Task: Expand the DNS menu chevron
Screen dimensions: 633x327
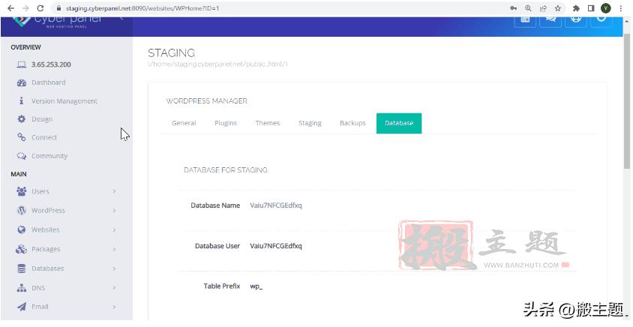Action: click(x=114, y=288)
